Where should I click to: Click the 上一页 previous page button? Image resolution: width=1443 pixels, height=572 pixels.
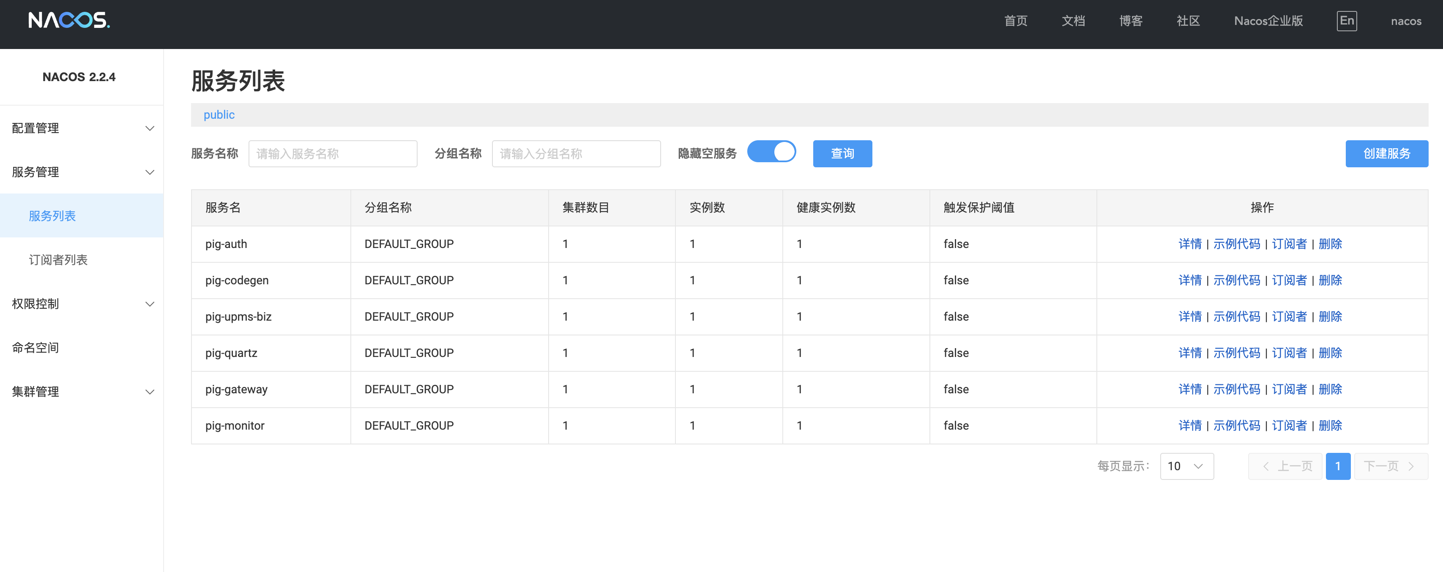pyautogui.click(x=1285, y=466)
